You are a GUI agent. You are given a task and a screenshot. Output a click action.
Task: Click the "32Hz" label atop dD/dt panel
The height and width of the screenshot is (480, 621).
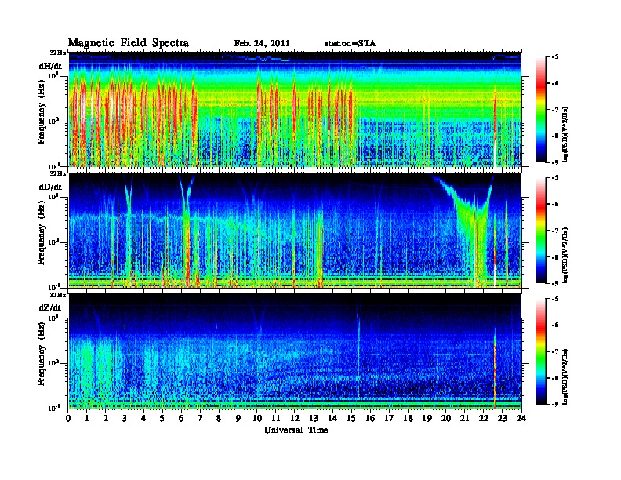pos(58,173)
